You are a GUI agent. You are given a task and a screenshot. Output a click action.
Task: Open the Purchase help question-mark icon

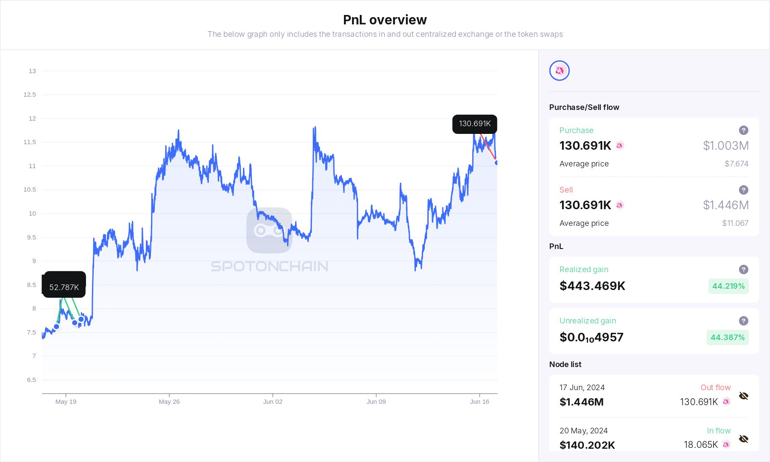pyautogui.click(x=743, y=130)
